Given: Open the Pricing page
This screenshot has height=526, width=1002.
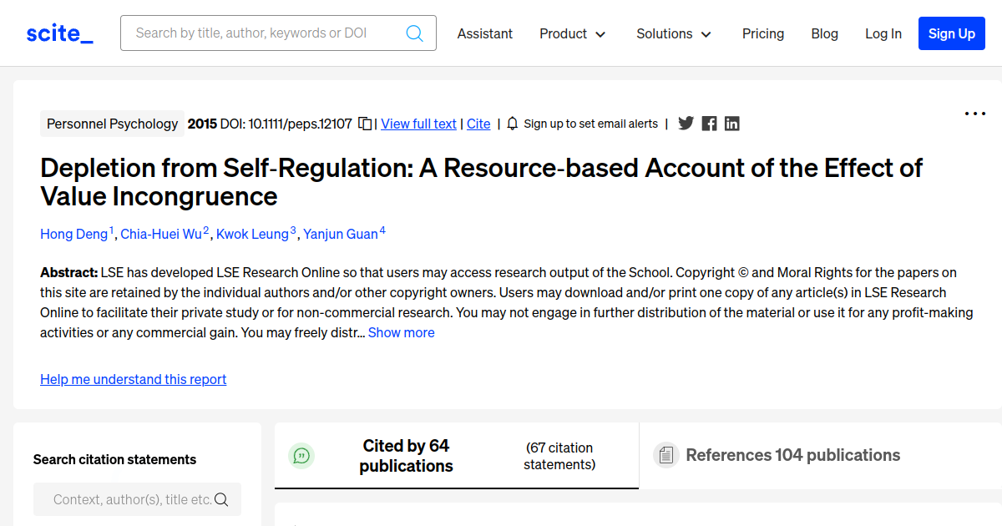Looking at the screenshot, I should click(x=763, y=33).
